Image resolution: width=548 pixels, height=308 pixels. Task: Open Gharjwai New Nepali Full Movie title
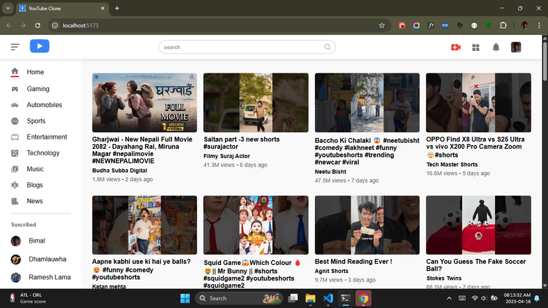tap(142, 150)
